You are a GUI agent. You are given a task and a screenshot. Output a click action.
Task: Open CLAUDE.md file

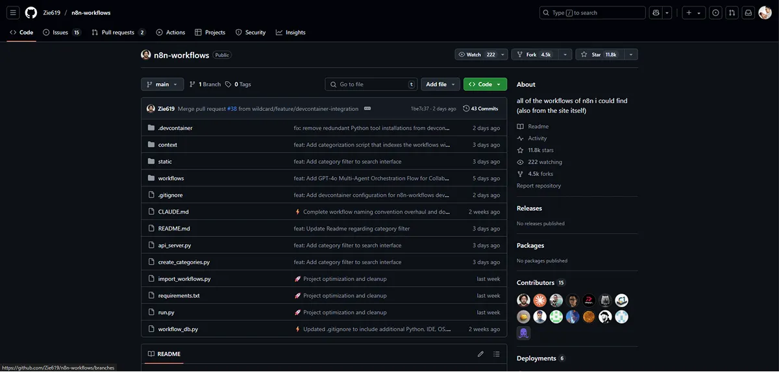[x=173, y=212]
